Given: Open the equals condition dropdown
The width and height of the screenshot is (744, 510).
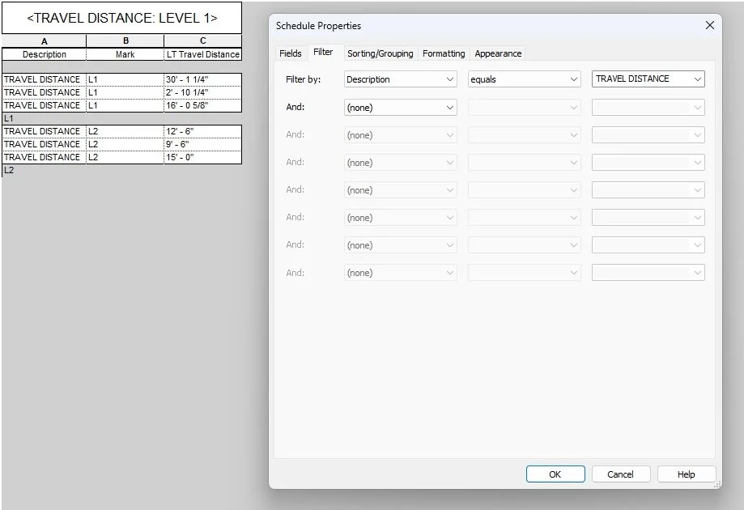Looking at the screenshot, I should click(525, 79).
